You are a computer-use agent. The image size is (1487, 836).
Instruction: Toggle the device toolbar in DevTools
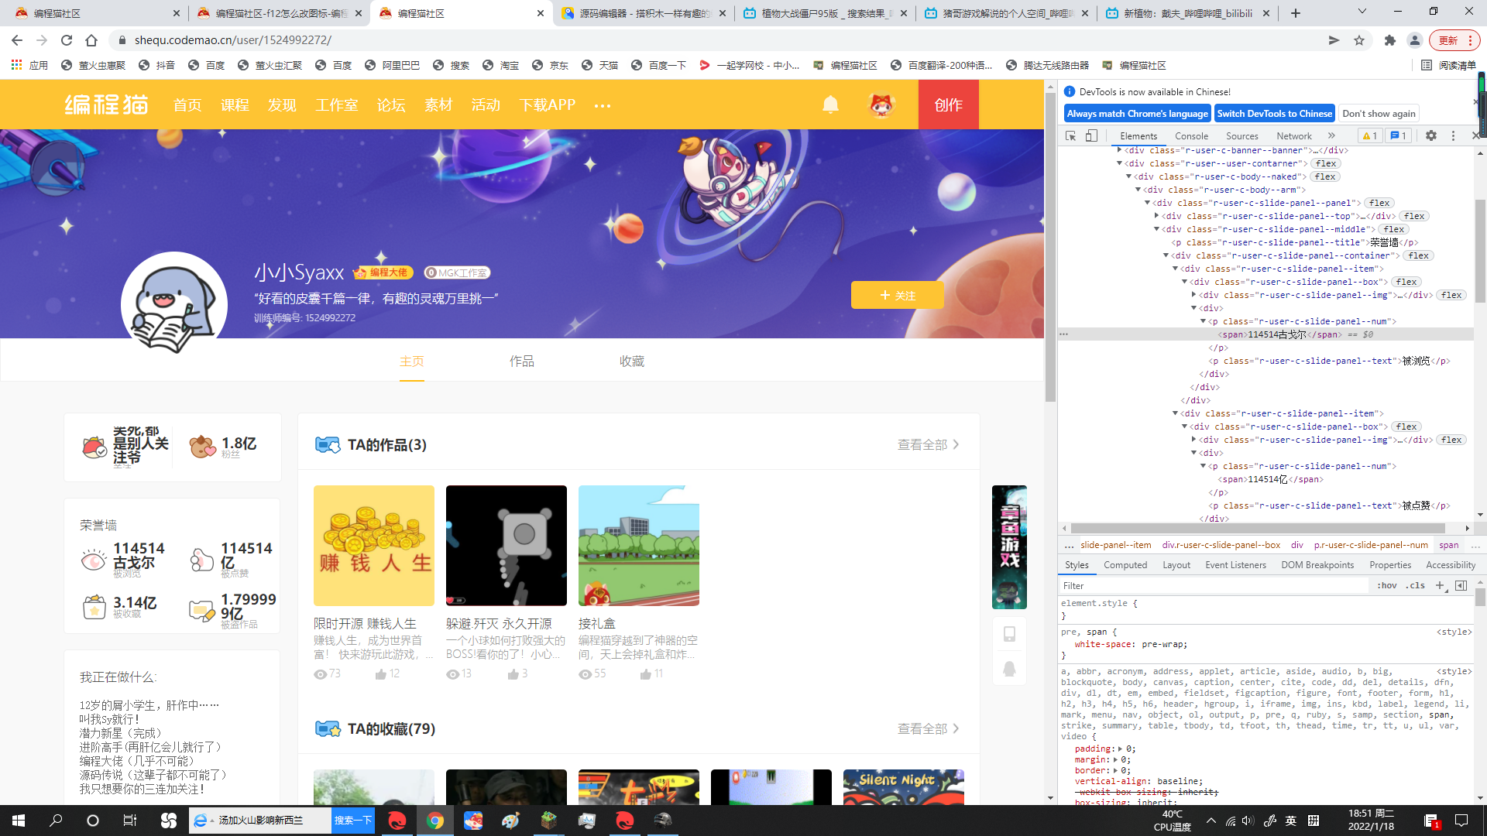pos(1091,135)
